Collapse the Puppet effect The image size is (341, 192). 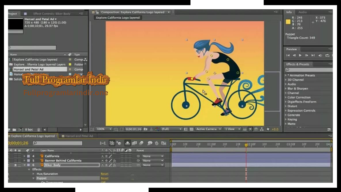pyautogui.click(x=34, y=178)
